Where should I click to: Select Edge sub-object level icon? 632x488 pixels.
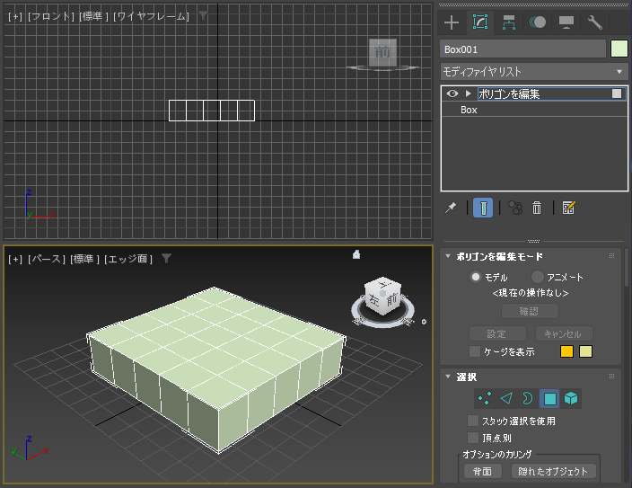pyautogui.click(x=506, y=398)
